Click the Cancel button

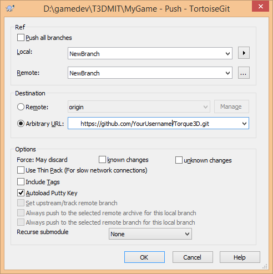(x=193, y=257)
